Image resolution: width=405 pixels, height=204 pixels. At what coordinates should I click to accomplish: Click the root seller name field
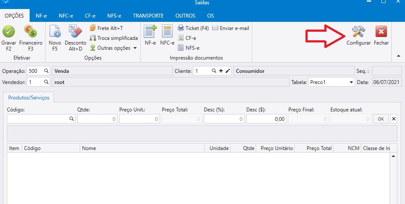point(171,82)
